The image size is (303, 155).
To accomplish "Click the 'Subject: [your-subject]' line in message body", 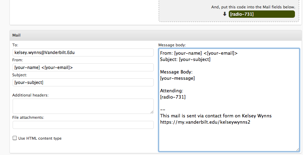I will click(x=185, y=60).
